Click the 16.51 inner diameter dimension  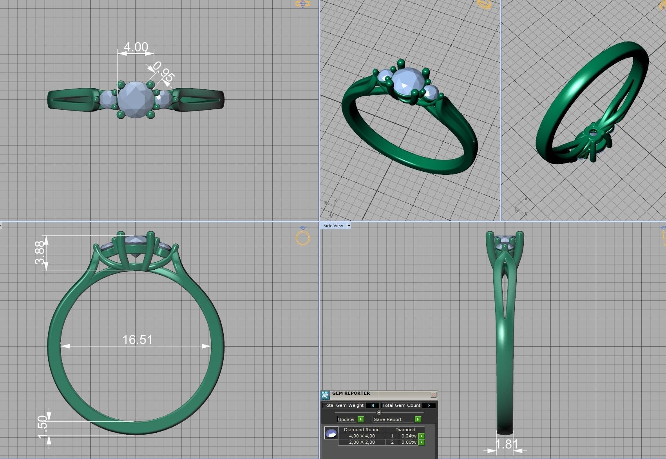click(137, 339)
